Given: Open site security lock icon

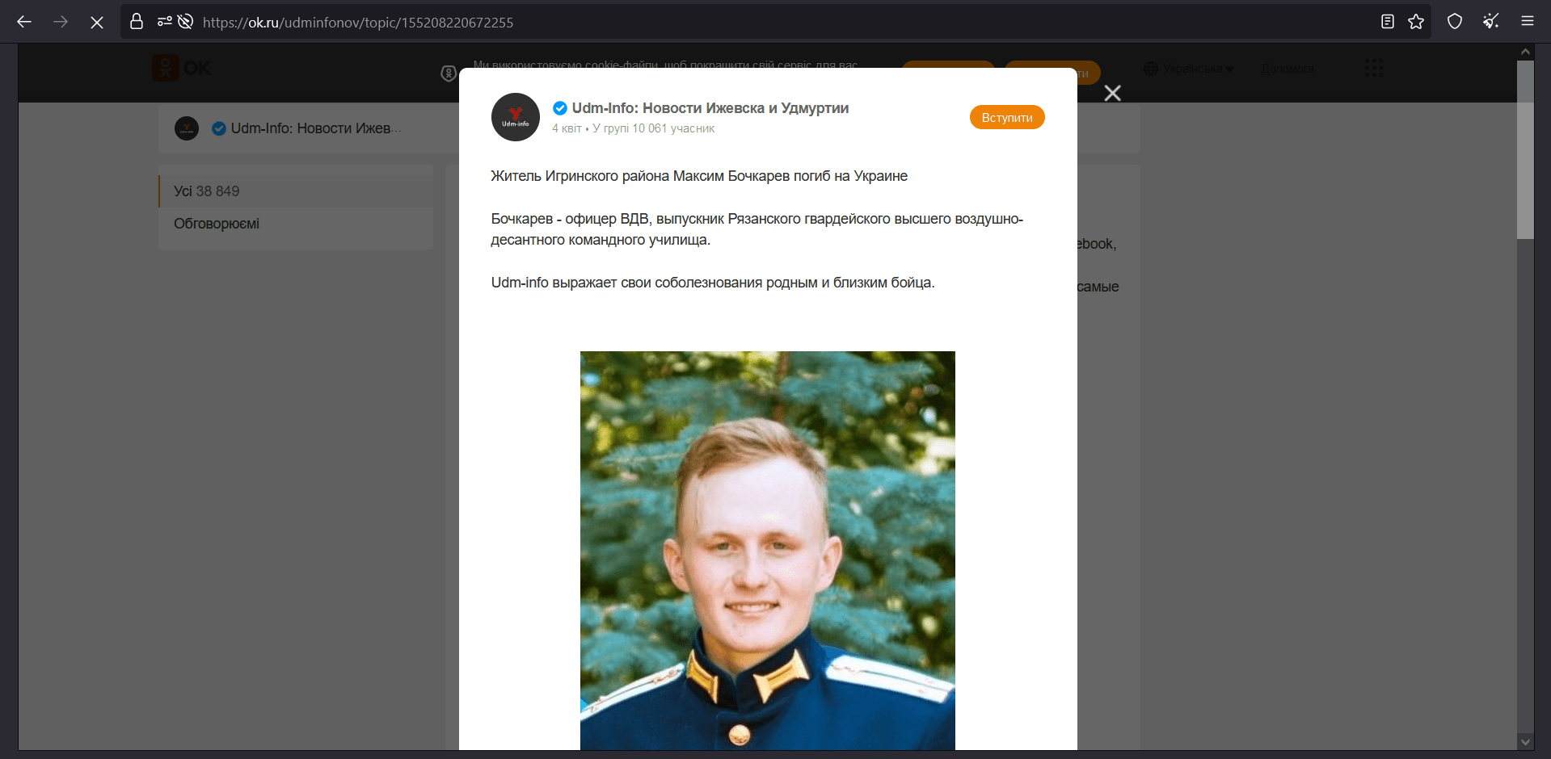Looking at the screenshot, I should (137, 22).
